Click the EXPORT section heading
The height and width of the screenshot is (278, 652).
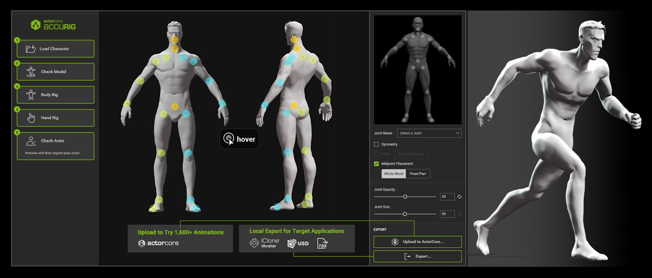(x=380, y=230)
